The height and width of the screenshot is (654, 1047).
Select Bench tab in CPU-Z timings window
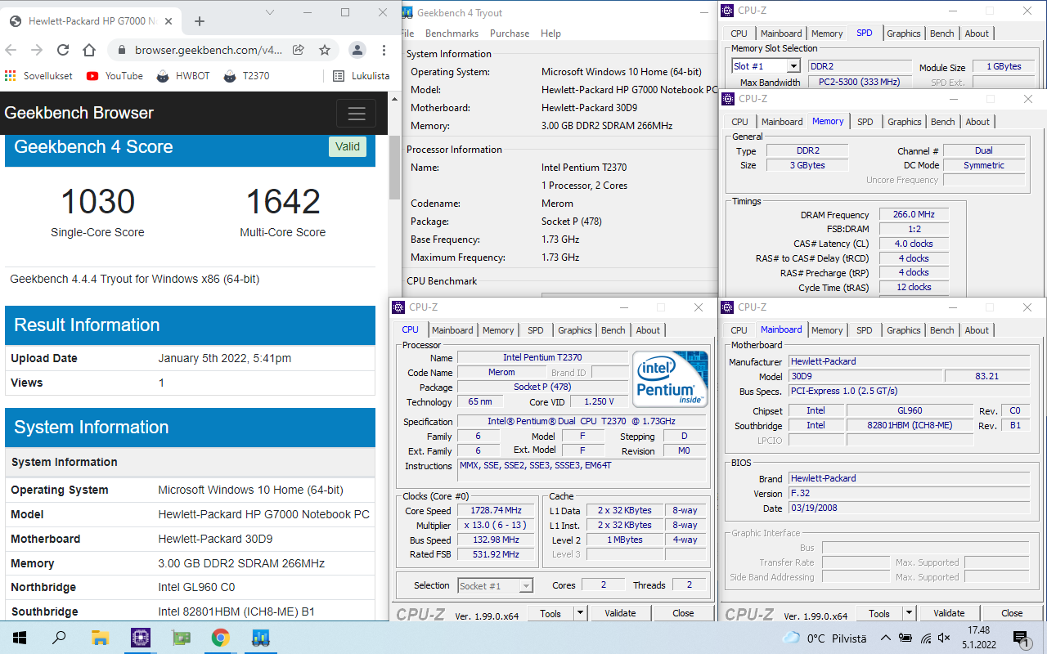[943, 122]
